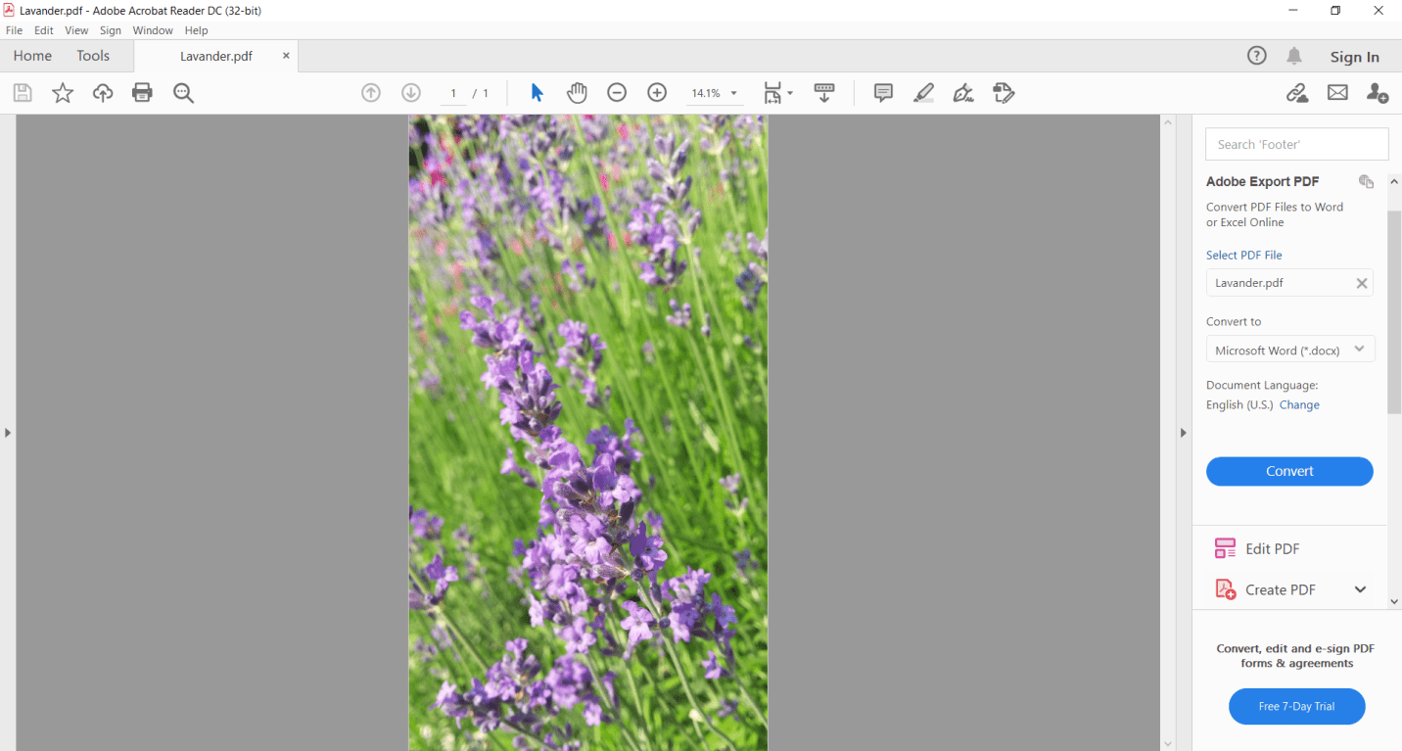The image size is (1402, 751).
Task: Open the Edit menu
Action: [x=44, y=30]
